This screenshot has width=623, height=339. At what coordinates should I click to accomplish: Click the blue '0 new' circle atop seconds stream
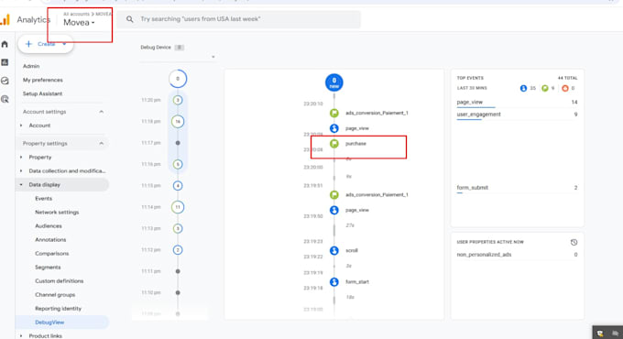[334, 82]
